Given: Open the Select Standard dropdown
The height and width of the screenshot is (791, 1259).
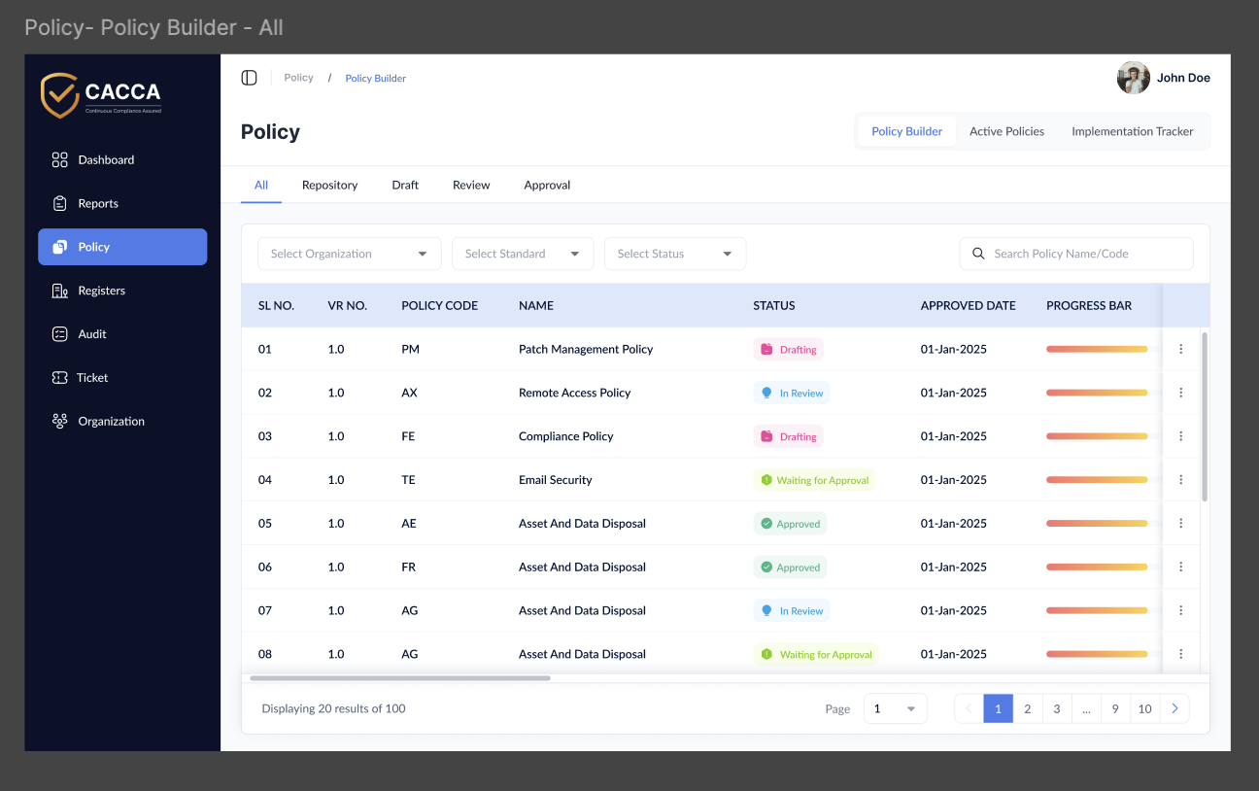Looking at the screenshot, I should point(523,254).
